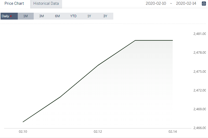Set the chart range to YTD
208x138 pixels.
[x=73, y=16]
